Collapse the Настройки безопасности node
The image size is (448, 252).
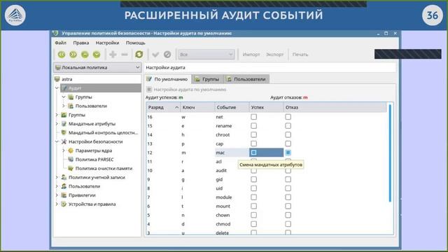pyautogui.click(x=57, y=141)
